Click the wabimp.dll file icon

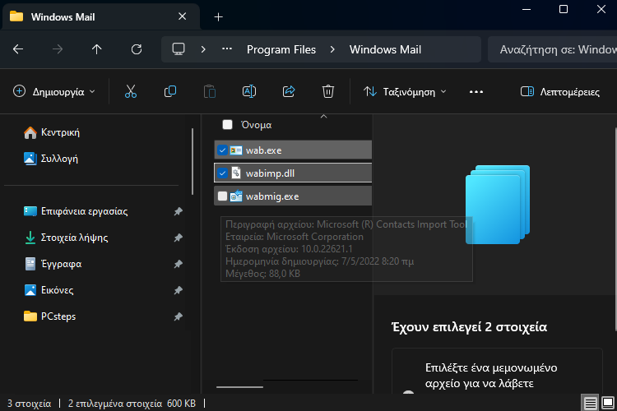click(236, 173)
